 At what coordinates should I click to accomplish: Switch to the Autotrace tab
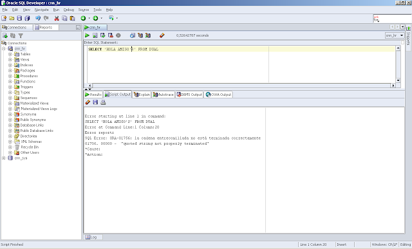(x=163, y=95)
